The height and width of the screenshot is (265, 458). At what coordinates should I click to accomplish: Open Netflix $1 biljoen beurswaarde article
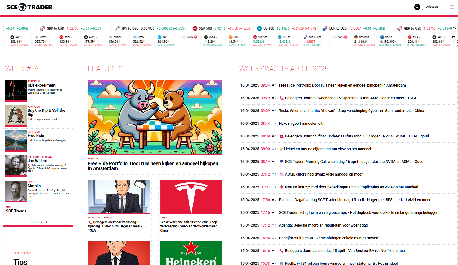(341, 263)
